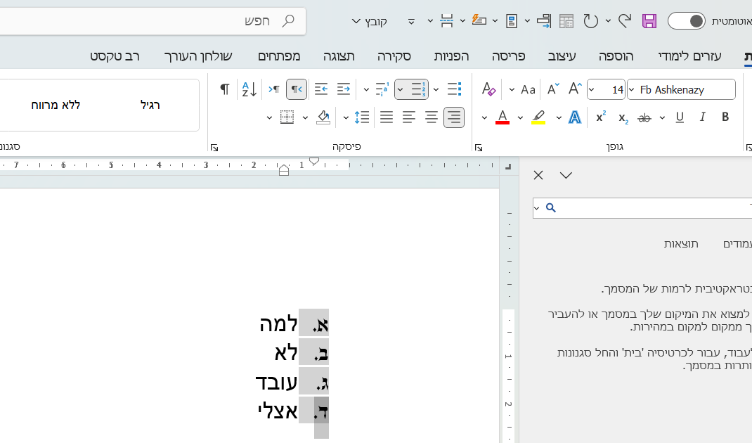The height and width of the screenshot is (443, 752).
Task: Show paragraph marks
Action: click(224, 89)
